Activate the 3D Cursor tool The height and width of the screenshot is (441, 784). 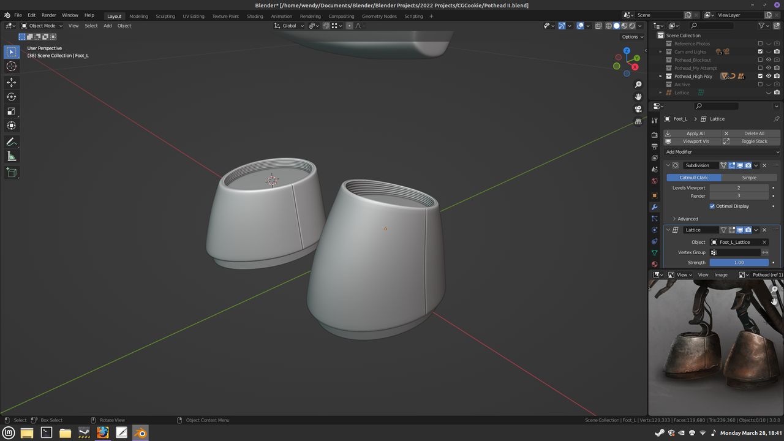pyautogui.click(x=11, y=66)
